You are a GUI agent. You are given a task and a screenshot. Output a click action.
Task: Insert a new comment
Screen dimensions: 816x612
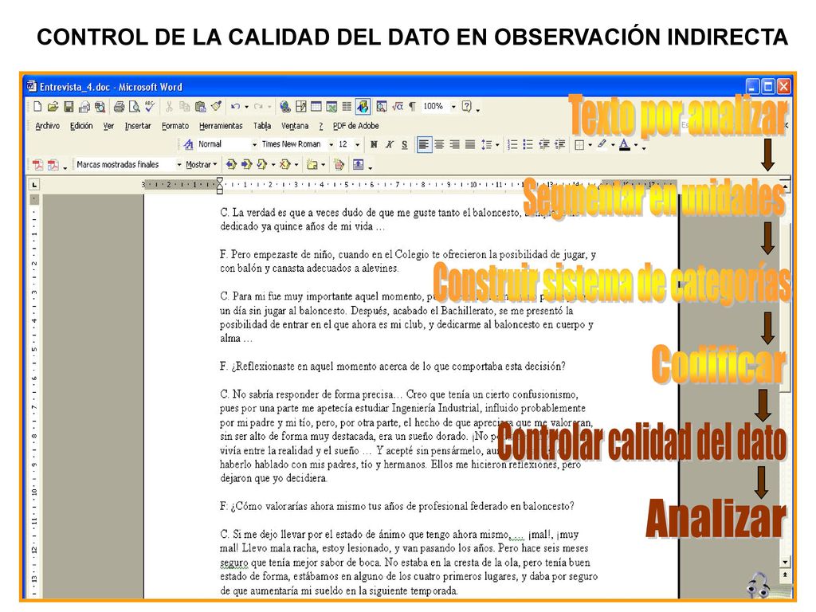(312, 165)
